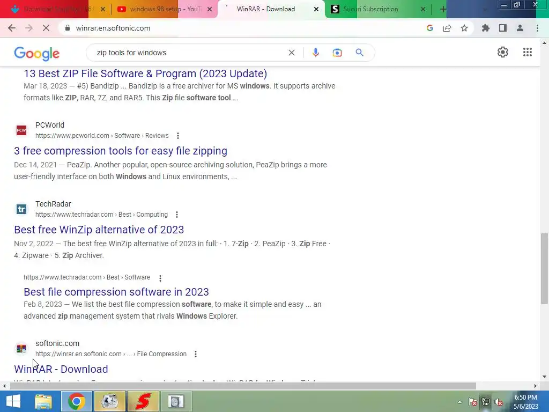The height and width of the screenshot is (412, 549).
Task: Click the scroll-right arrow at the bottom
Action: (x=536, y=386)
